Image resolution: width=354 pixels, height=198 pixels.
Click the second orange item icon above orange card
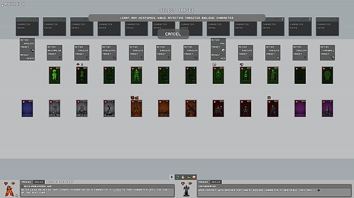pyautogui.click(x=137, y=97)
